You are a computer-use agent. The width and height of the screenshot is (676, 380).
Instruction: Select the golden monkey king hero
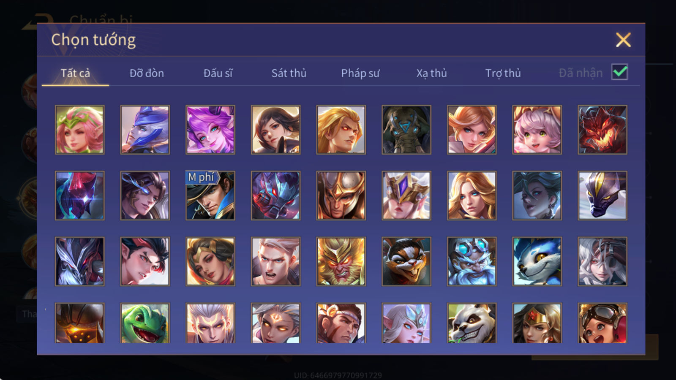point(341,261)
